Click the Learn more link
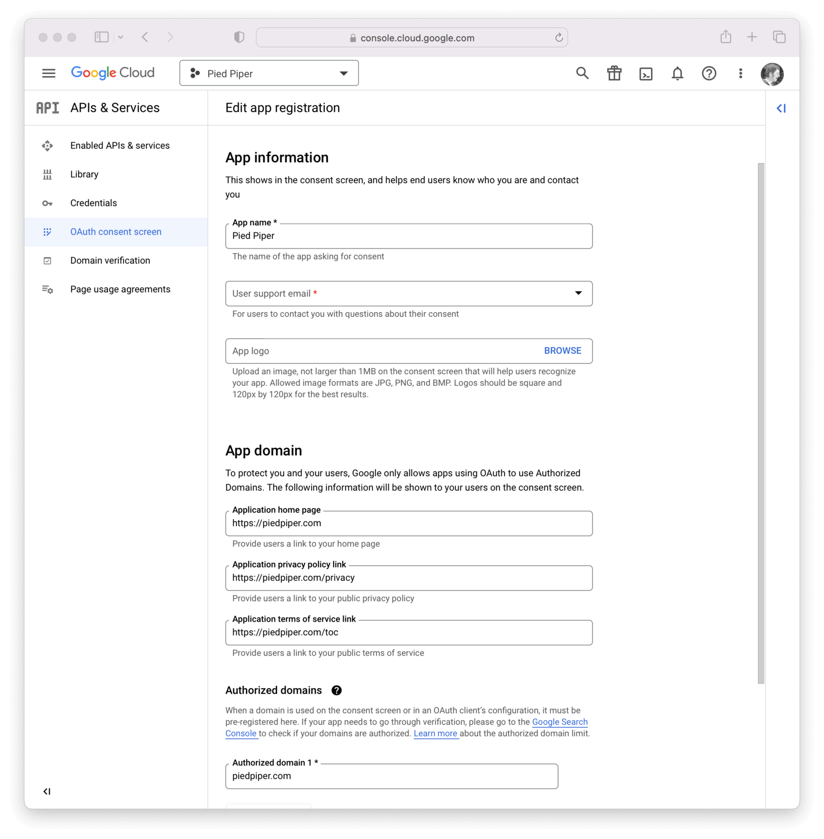 point(435,733)
